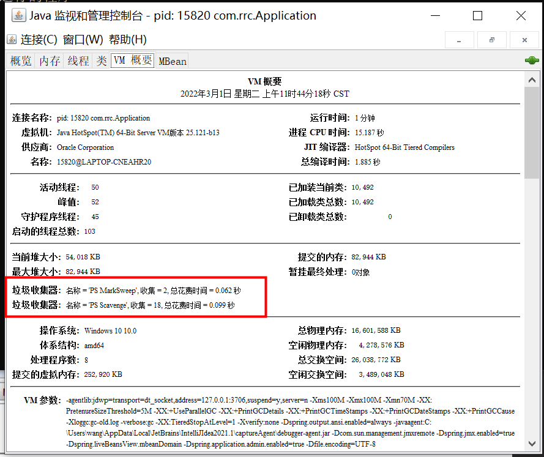This screenshot has height=457, width=544.
Task: Open the 帮助(H) menu
Action: tap(128, 40)
